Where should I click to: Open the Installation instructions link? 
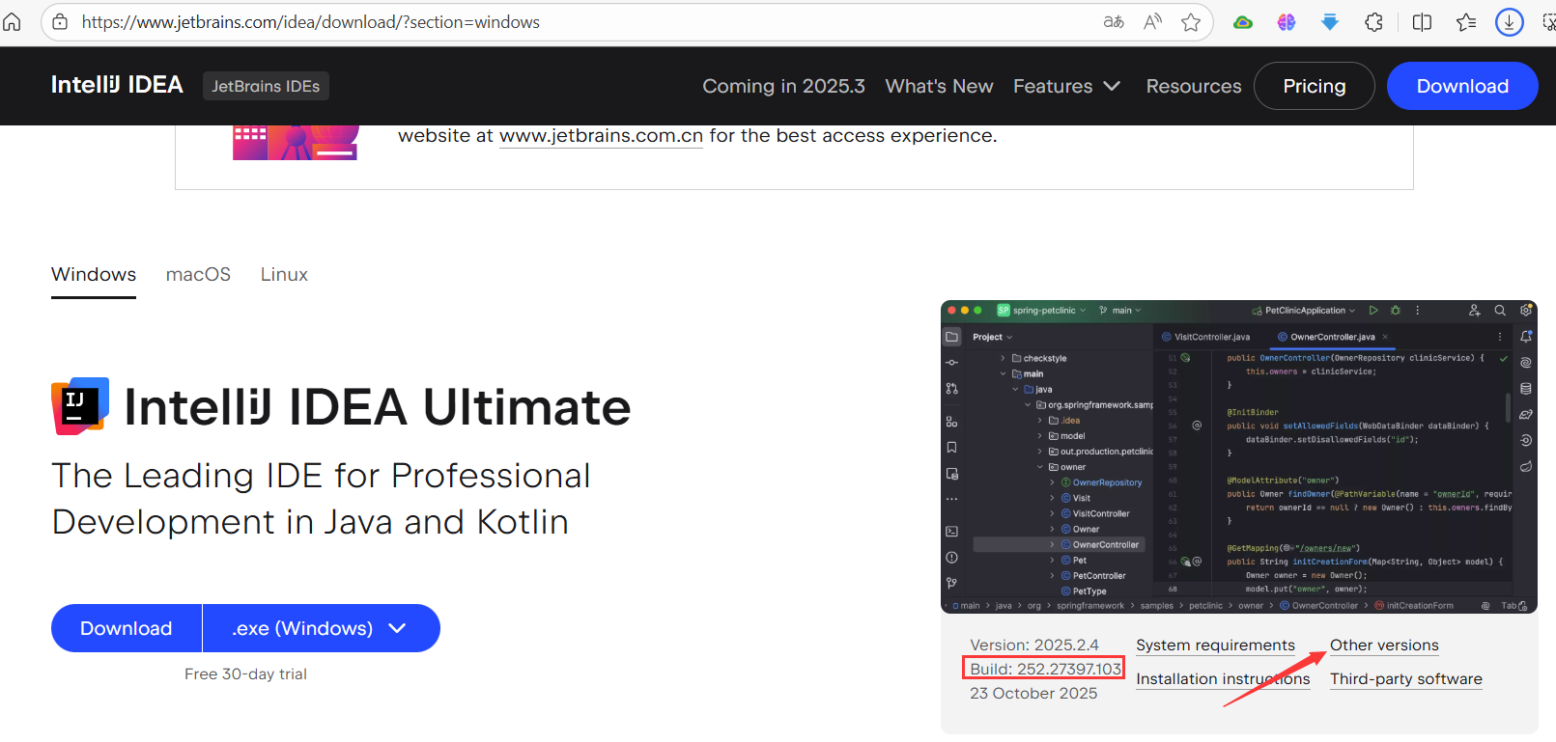[1223, 679]
